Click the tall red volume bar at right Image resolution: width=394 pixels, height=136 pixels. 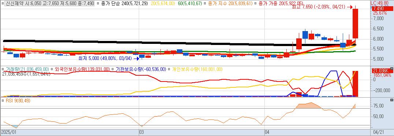coord(355,84)
